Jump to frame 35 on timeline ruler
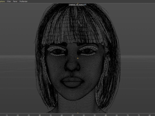The width and height of the screenshot is (155, 116). pyautogui.click(x=51, y=115)
